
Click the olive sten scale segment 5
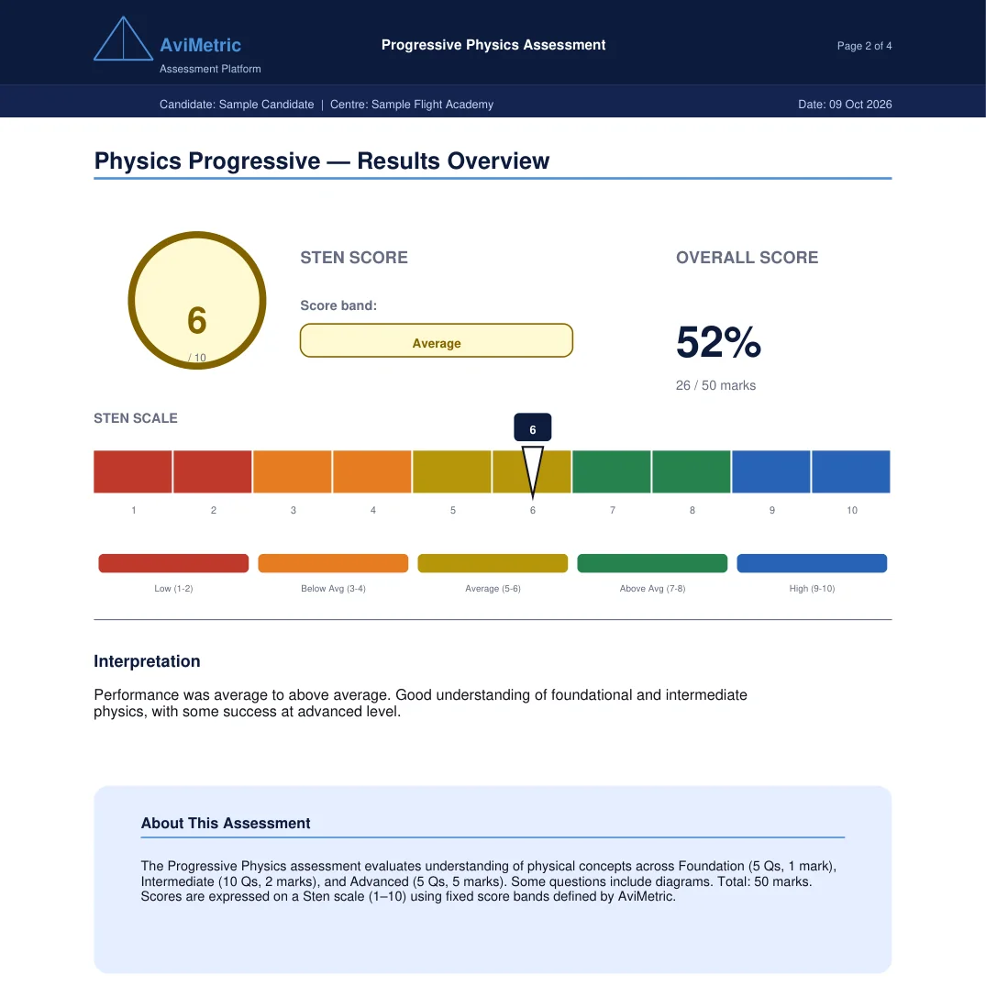[452, 471]
